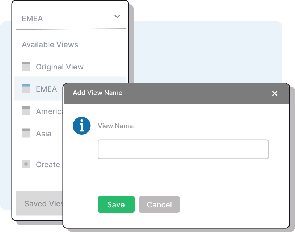Select the EMEA view in the list
295x232 pixels.
click(46, 89)
